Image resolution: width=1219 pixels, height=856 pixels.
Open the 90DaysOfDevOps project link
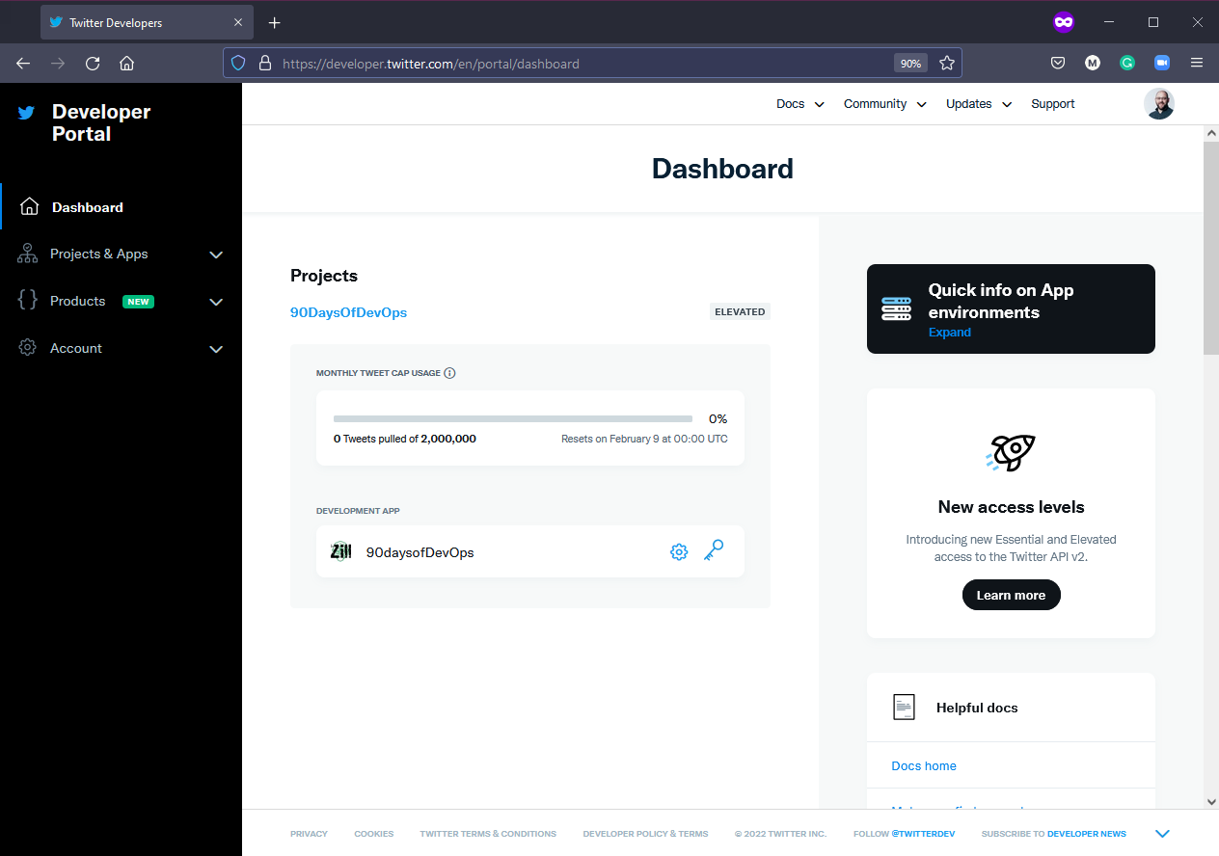coord(348,311)
